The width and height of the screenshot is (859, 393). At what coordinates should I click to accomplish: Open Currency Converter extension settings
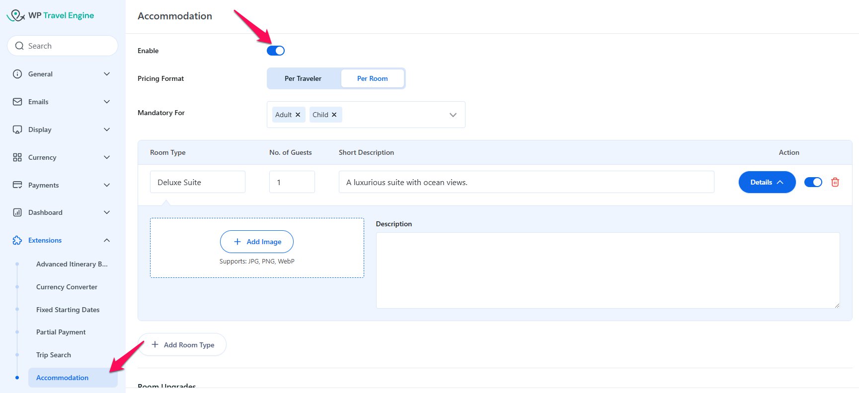tap(67, 287)
